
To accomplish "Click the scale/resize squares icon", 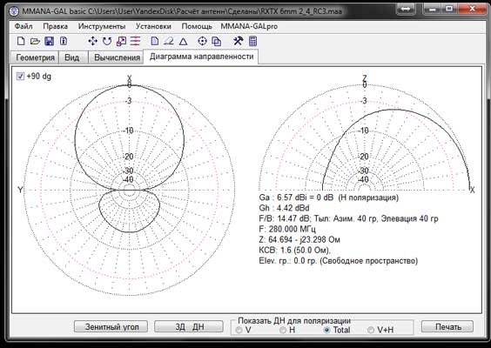I will tap(121, 41).
